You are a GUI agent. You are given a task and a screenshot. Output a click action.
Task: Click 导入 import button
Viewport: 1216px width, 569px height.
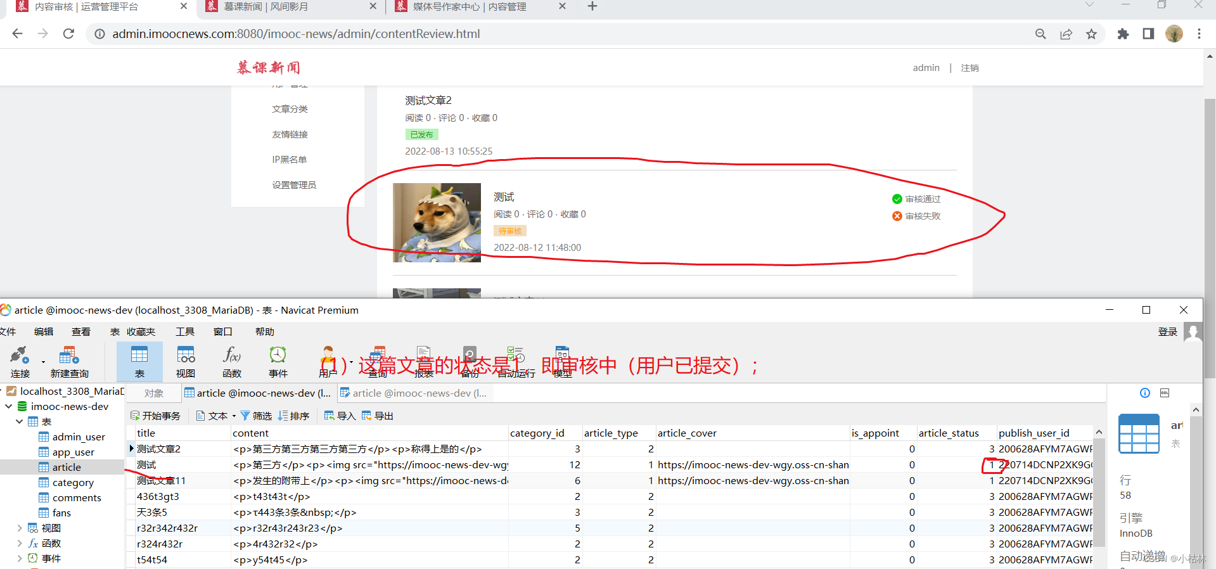(340, 416)
